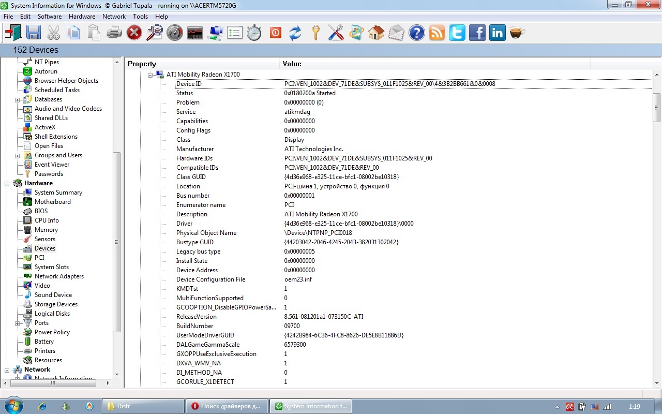This screenshot has width=662, height=414.
Task: Click the right pane vertical scrollbar thumb
Action: (657, 108)
